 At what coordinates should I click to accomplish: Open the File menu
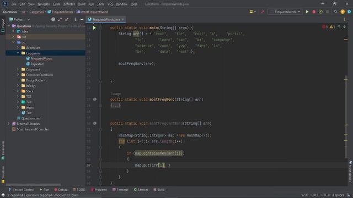[14, 4]
